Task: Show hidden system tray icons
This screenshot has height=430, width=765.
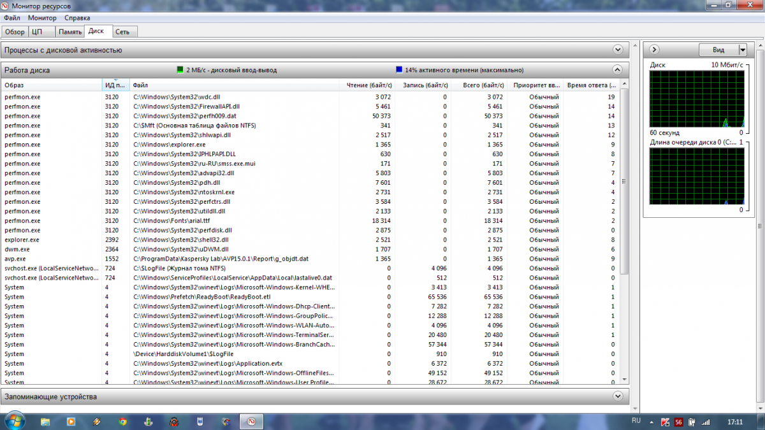Action: pos(652,422)
